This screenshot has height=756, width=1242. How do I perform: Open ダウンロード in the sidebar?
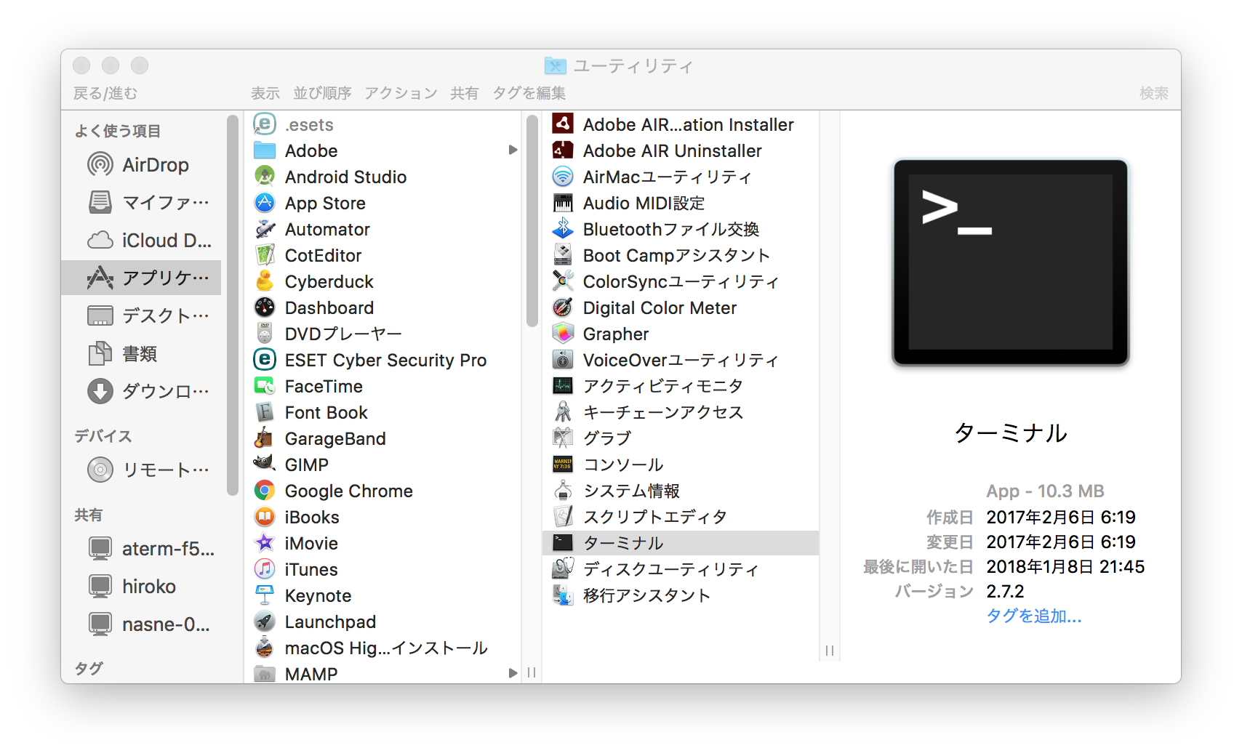click(x=141, y=391)
